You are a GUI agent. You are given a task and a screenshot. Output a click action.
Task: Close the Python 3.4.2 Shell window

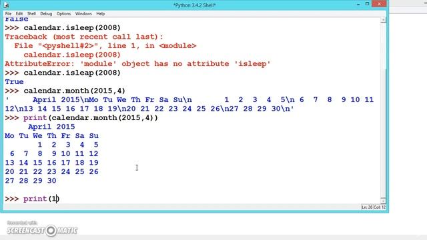pyautogui.click(x=379, y=4)
